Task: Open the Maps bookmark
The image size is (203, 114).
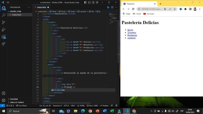Action: (127, 14)
